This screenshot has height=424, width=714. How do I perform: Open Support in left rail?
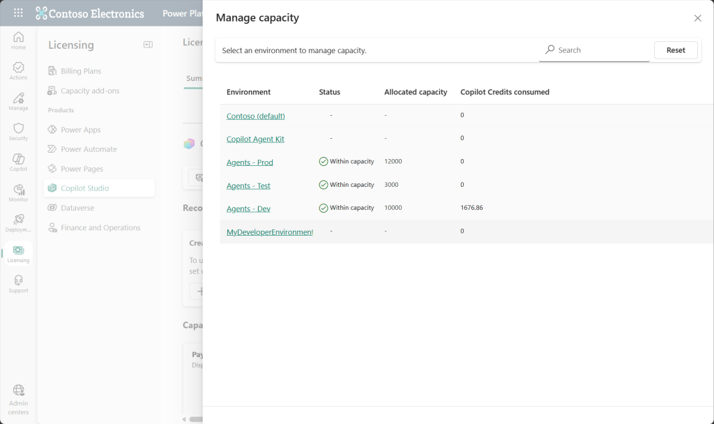click(18, 284)
